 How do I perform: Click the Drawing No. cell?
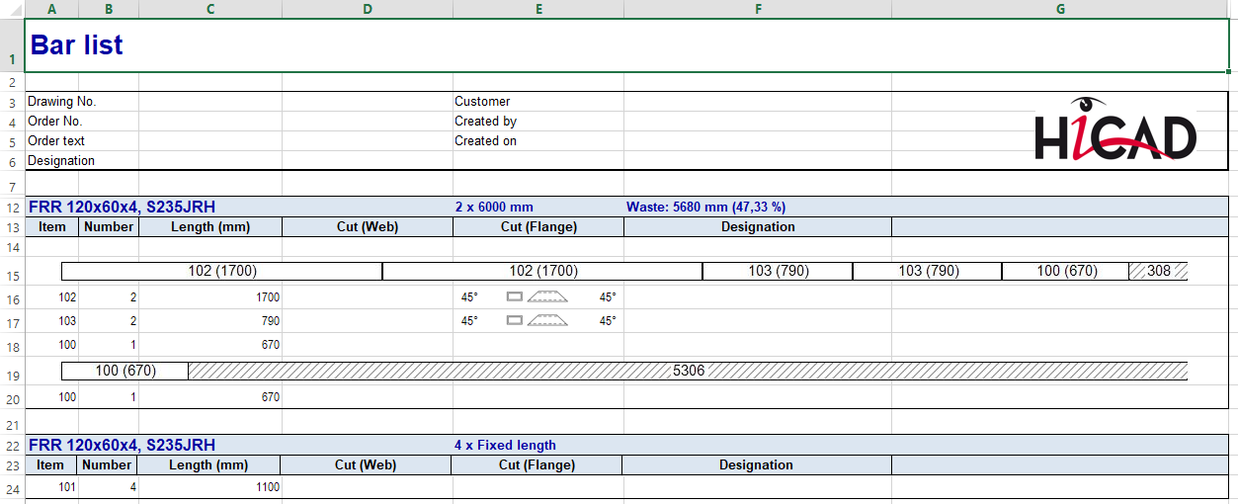pos(62,102)
